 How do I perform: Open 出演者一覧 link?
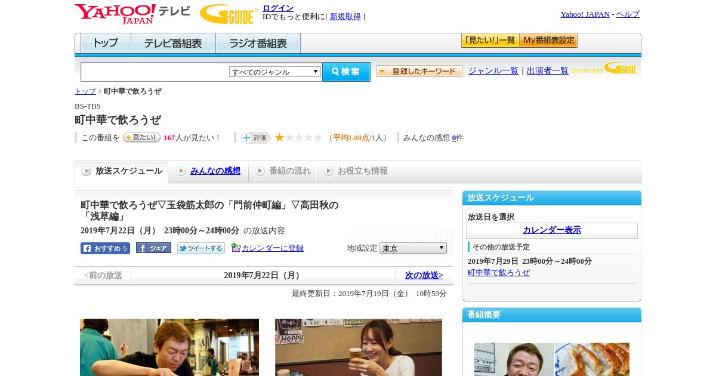pyautogui.click(x=548, y=71)
